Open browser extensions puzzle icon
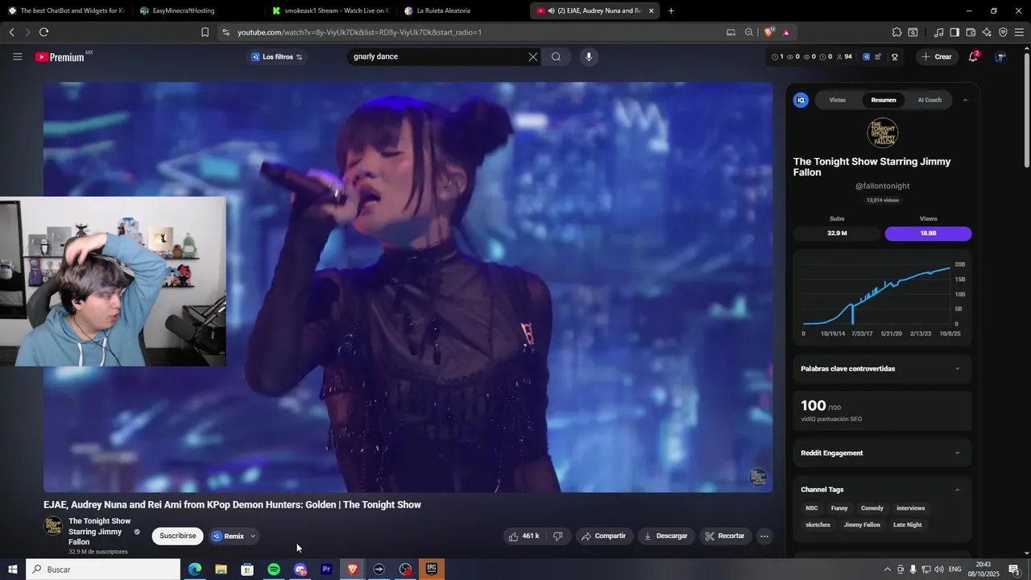 click(896, 32)
